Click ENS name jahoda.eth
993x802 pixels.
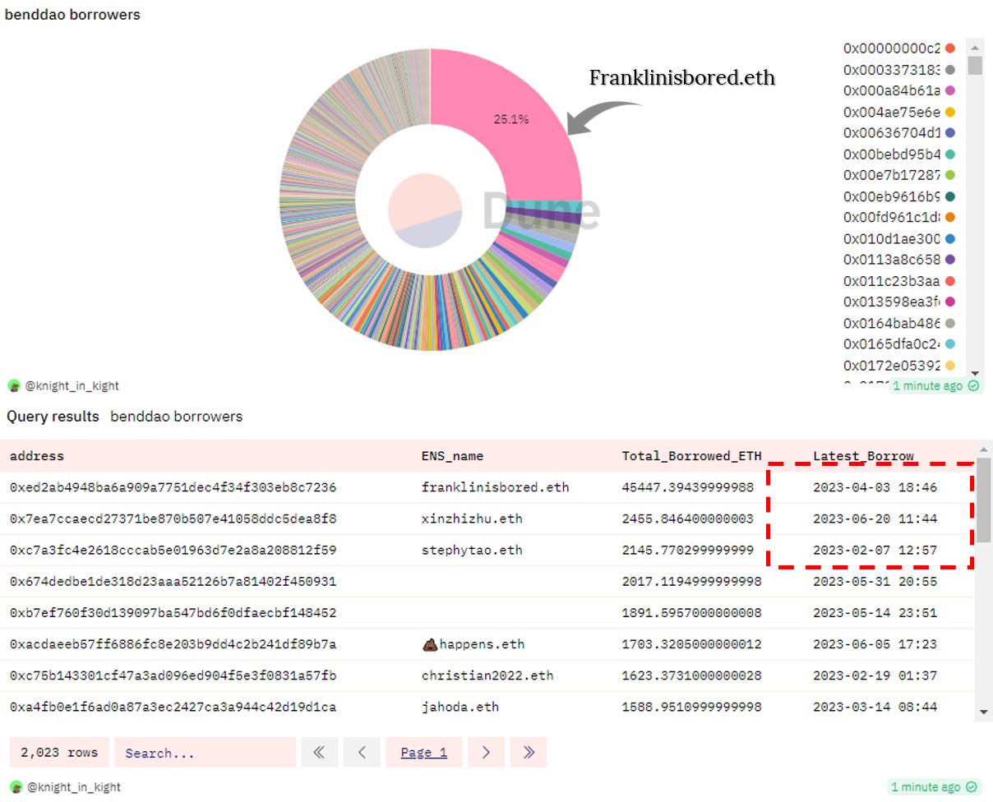pos(460,706)
